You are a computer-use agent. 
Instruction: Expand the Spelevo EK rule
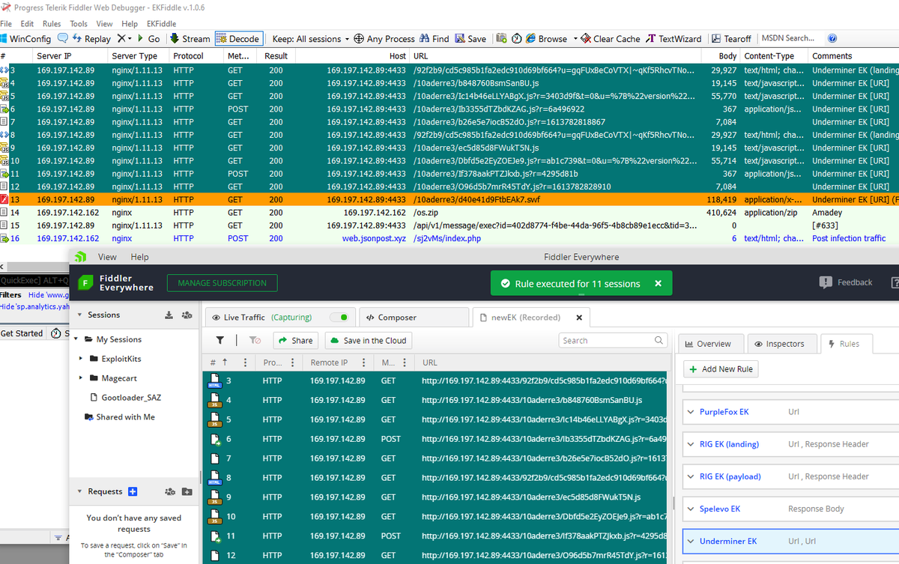691,509
